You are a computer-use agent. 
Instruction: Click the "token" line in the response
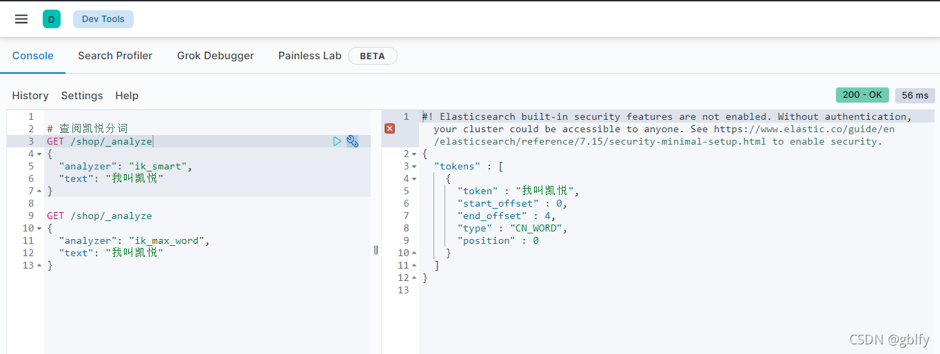519,191
